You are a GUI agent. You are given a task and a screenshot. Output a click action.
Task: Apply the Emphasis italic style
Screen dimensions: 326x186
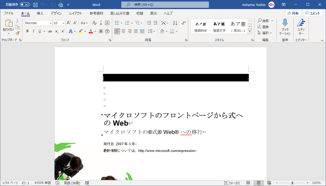(x=201, y=26)
